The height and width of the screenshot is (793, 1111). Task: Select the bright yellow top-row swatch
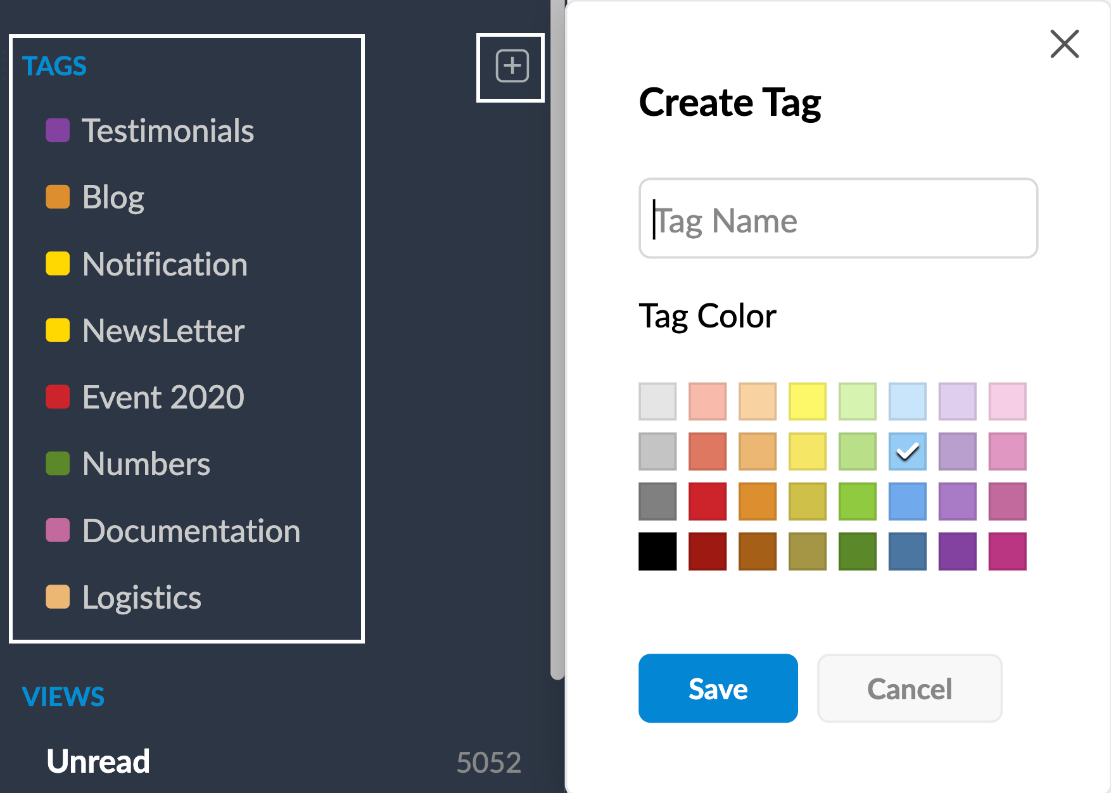point(808,401)
